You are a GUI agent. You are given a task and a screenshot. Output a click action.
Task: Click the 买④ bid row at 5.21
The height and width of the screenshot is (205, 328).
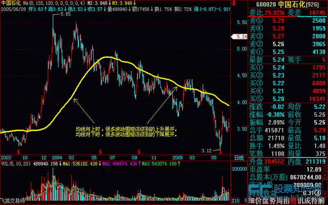click(x=288, y=91)
